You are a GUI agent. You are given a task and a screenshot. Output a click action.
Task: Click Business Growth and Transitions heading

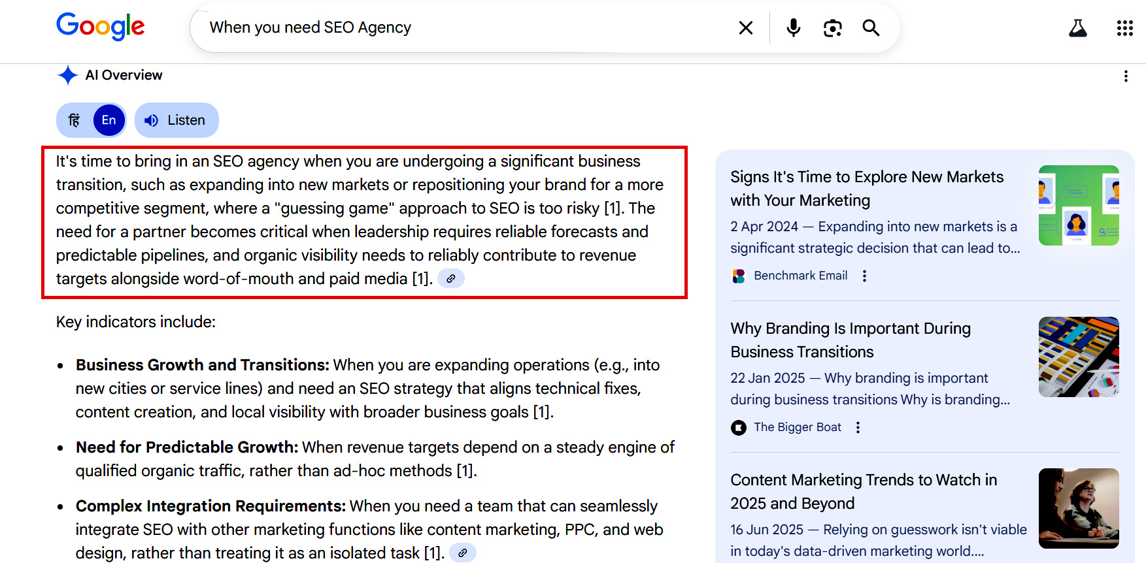click(203, 365)
